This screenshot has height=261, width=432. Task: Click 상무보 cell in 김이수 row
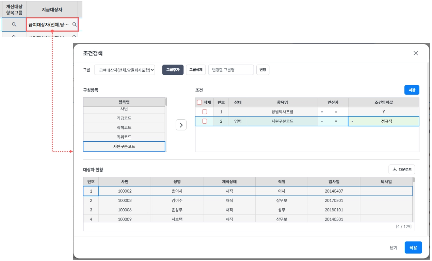(x=282, y=201)
